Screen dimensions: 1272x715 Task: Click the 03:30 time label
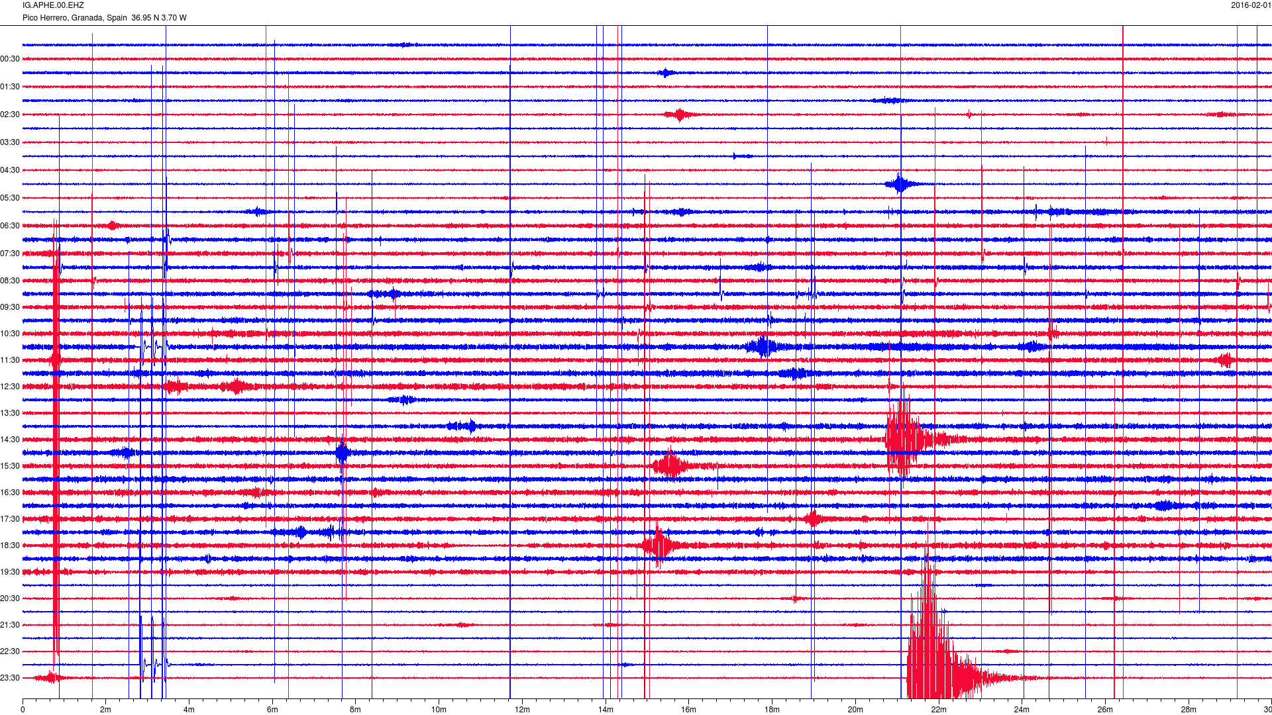(10, 142)
